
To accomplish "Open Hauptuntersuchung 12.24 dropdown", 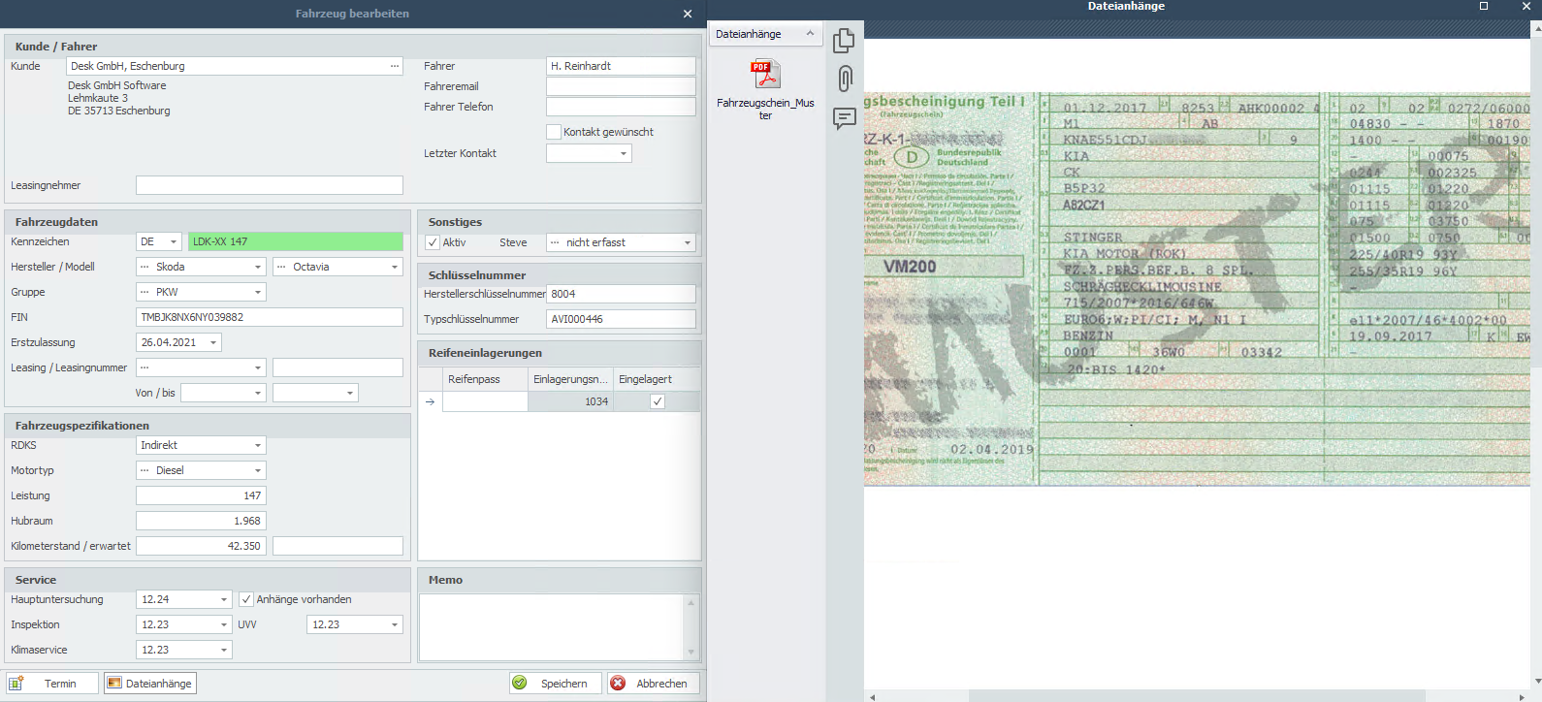I will [224, 599].
